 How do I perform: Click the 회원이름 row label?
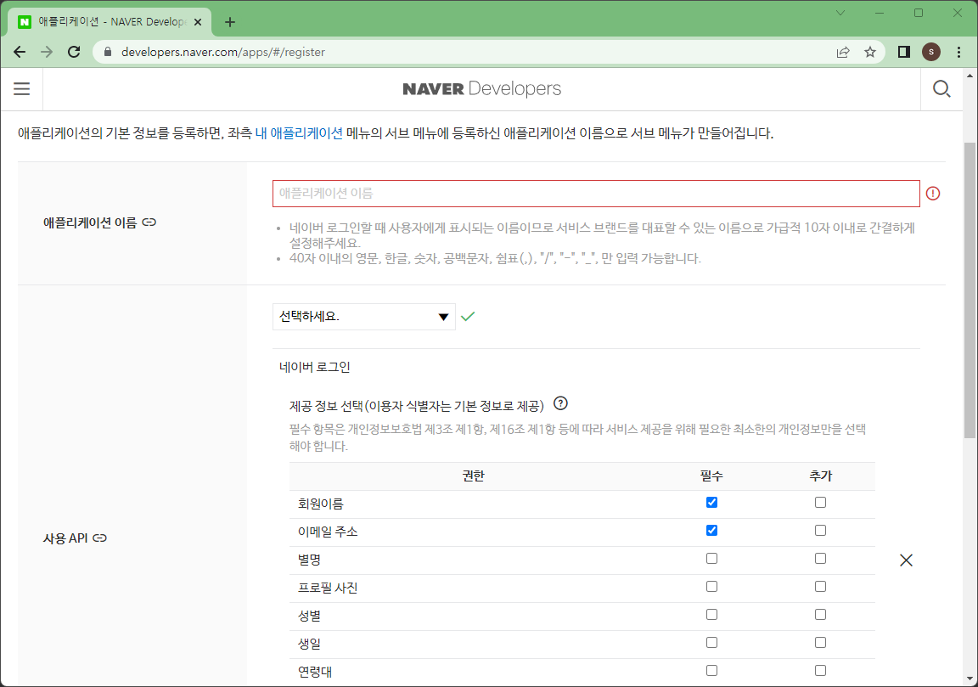[x=321, y=504]
